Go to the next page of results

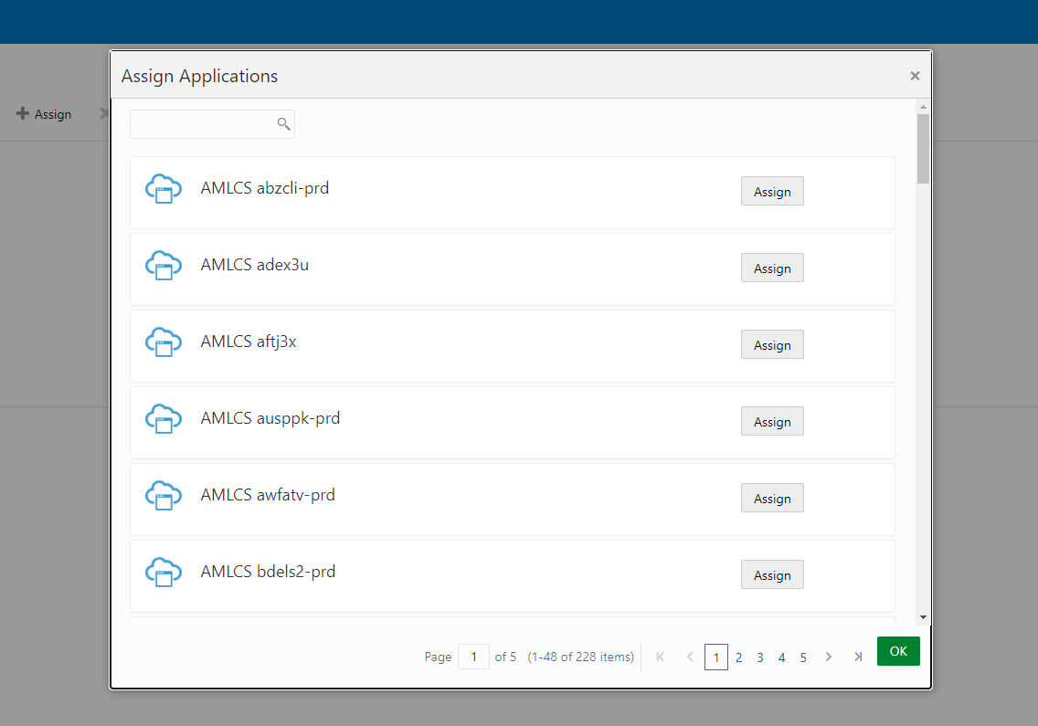tap(828, 656)
